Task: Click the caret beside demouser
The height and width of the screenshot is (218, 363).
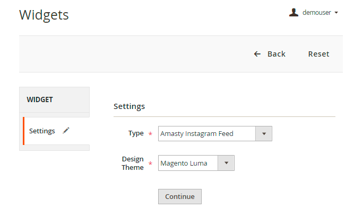Action: (336, 13)
